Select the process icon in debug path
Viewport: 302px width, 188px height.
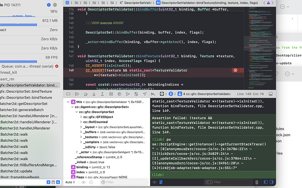tap(162, 94)
